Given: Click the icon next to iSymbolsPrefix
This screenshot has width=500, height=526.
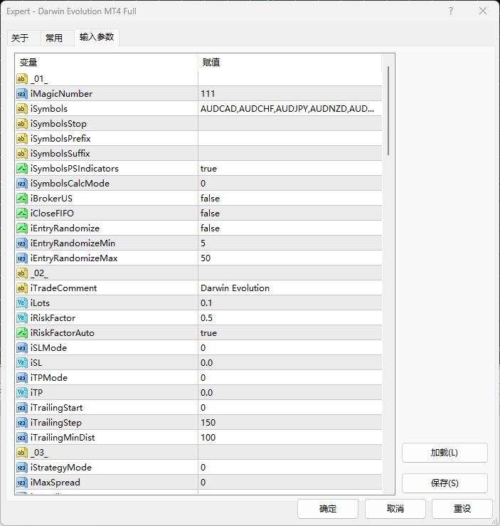Looking at the screenshot, I should [x=22, y=139].
